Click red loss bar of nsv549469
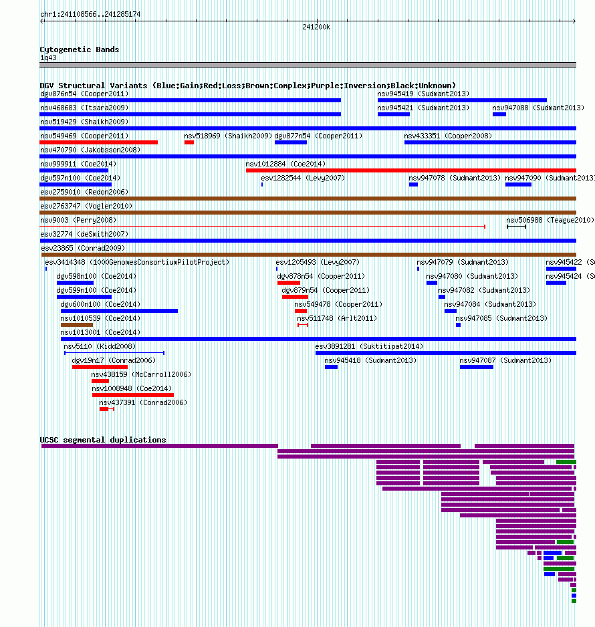 point(98,142)
